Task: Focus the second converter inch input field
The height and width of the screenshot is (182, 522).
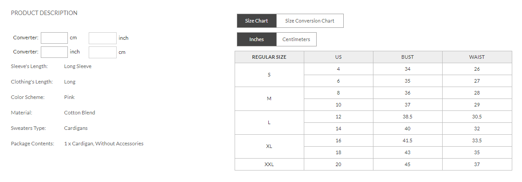Action: point(54,52)
